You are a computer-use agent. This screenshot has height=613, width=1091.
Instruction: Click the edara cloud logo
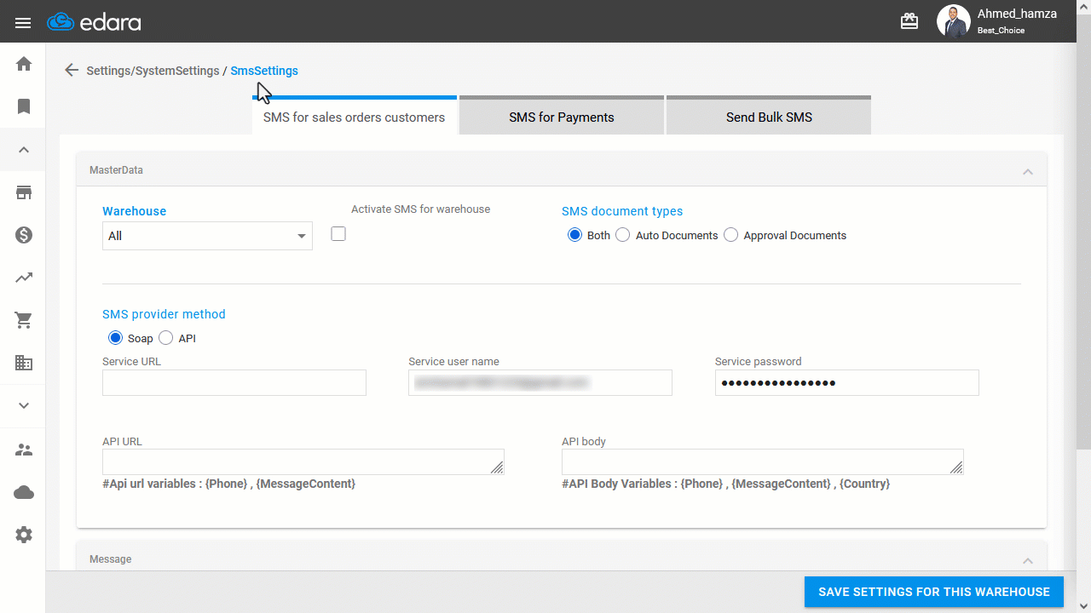click(94, 22)
